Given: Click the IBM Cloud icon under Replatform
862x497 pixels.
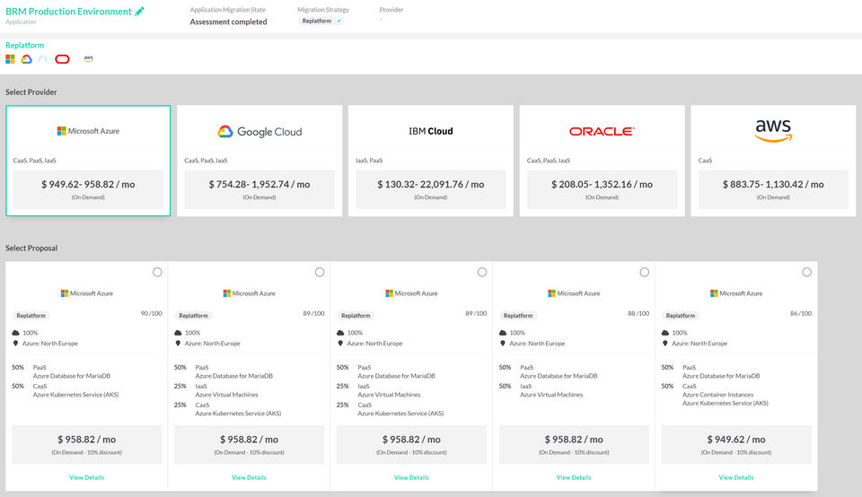Looking at the screenshot, I should [x=42, y=59].
